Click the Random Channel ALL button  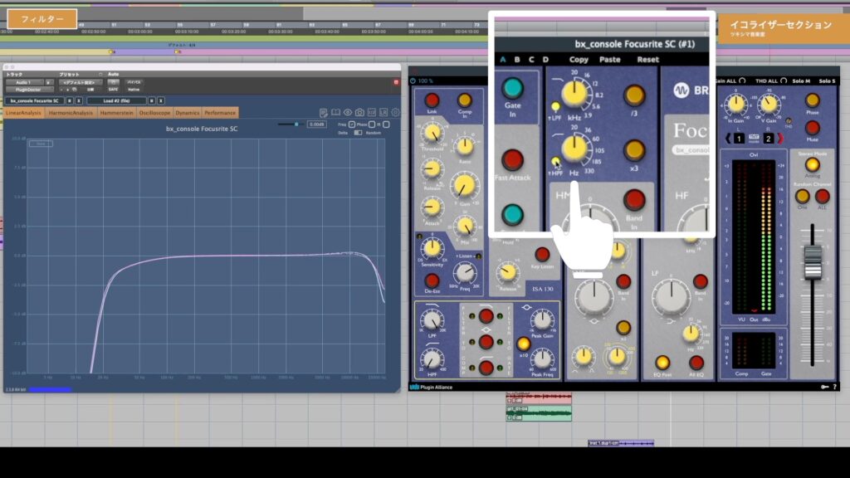[823, 196]
